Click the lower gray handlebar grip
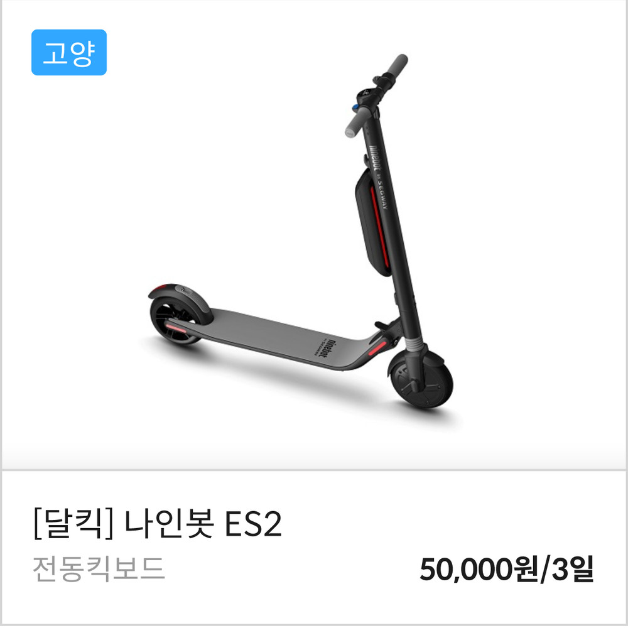The width and height of the screenshot is (628, 628). point(358,122)
